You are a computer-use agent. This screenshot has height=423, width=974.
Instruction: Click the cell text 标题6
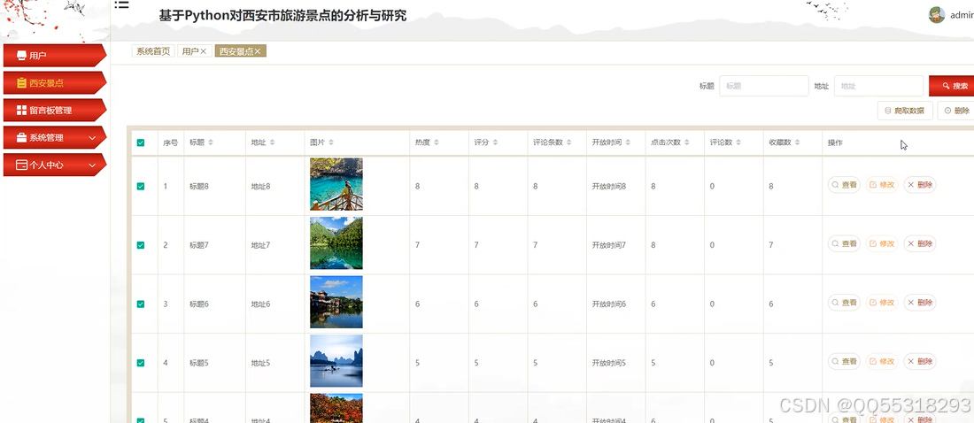[x=198, y=304]
